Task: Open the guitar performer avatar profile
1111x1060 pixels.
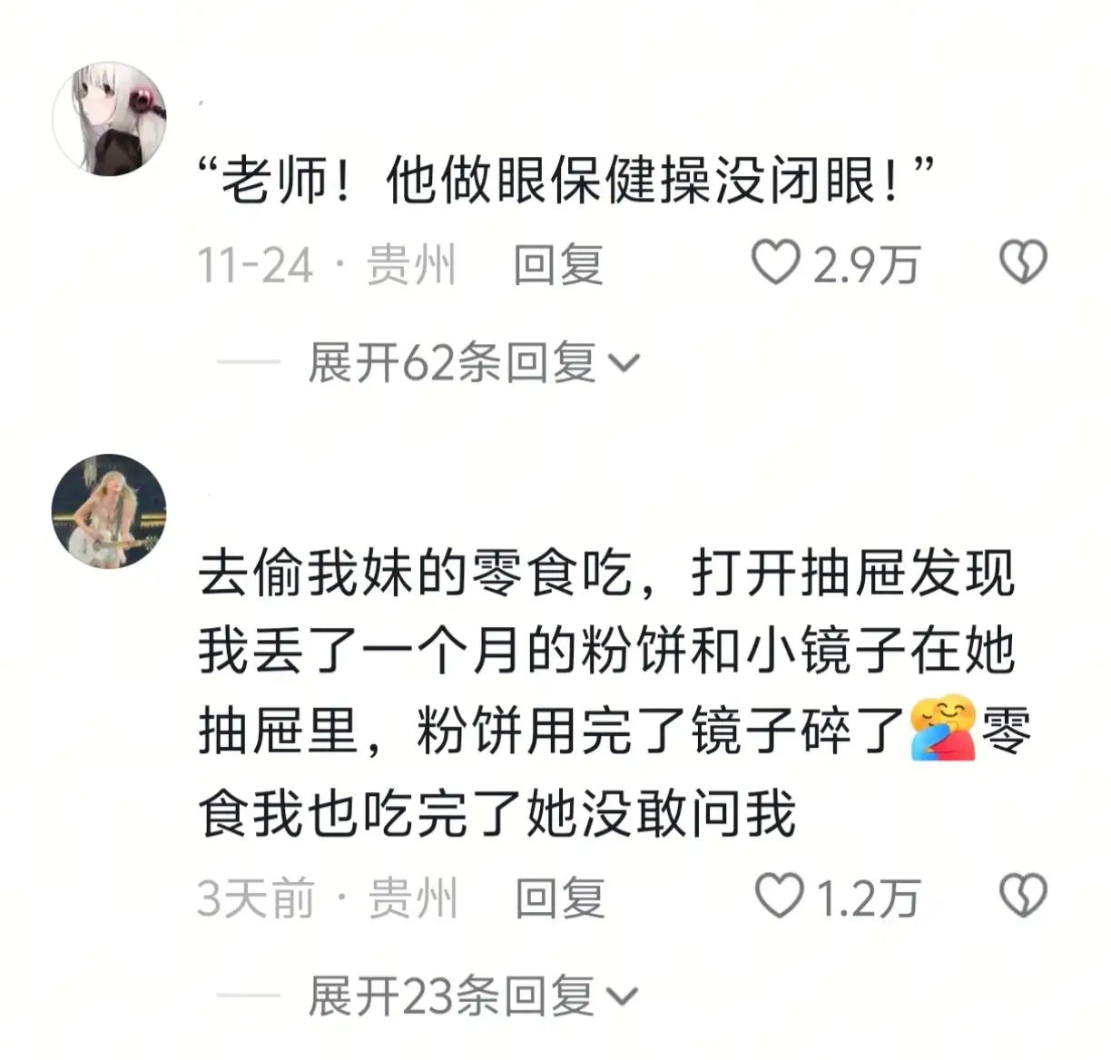Action: coord(110,511)
